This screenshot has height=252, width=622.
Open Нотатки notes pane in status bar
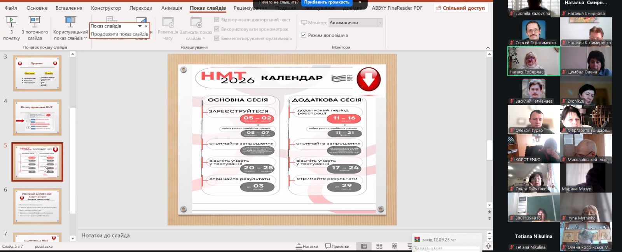tap(307, 246)
